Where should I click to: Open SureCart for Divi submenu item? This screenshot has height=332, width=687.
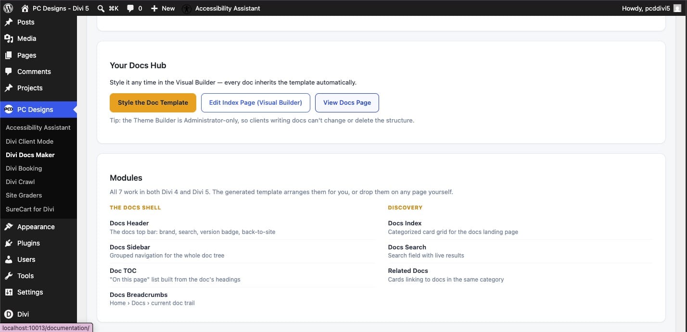click(30, 209)
